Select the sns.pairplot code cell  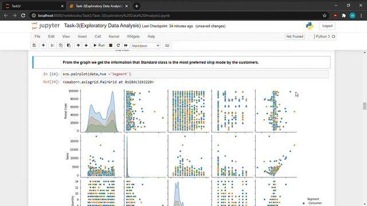pos(195,74)
